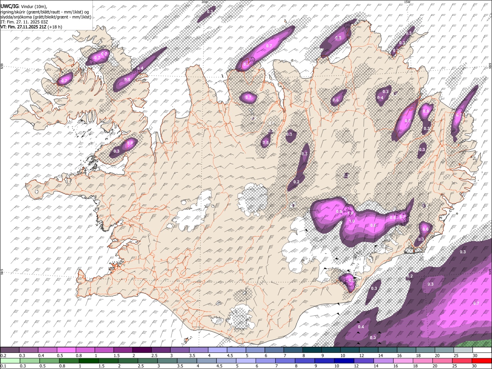Viewport: 492px width, 369px height.
Task: Select the white 30 swatch in top legend row
Action: [482, 350]
